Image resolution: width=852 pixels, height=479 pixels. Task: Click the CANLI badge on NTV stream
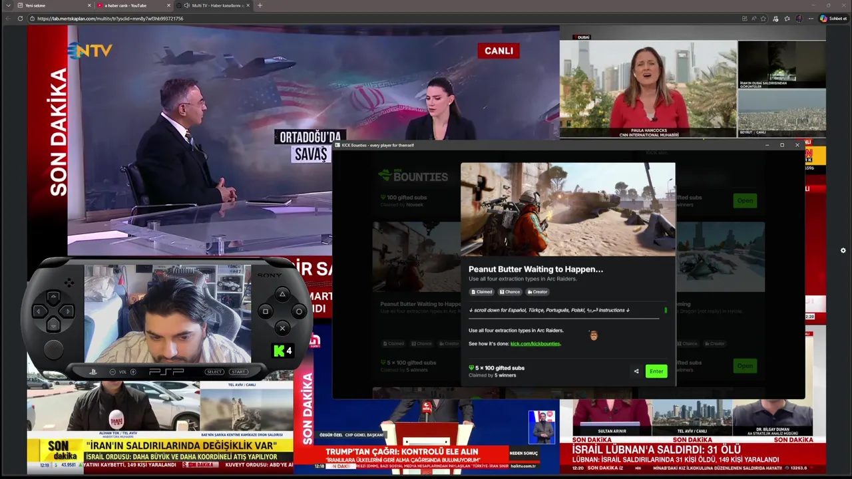pyautogui.click(x=499, y=51)
